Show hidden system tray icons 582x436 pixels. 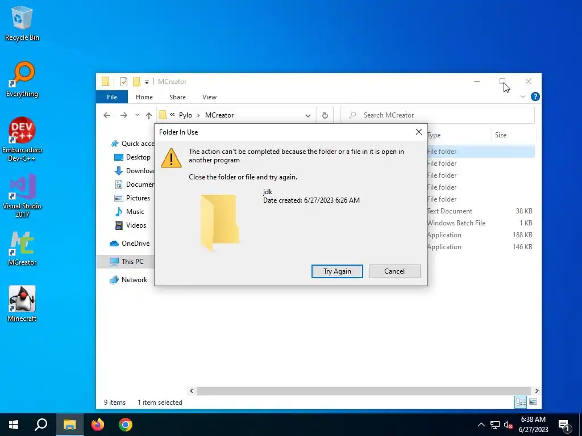pyautogui.click(x=481, y=425)
